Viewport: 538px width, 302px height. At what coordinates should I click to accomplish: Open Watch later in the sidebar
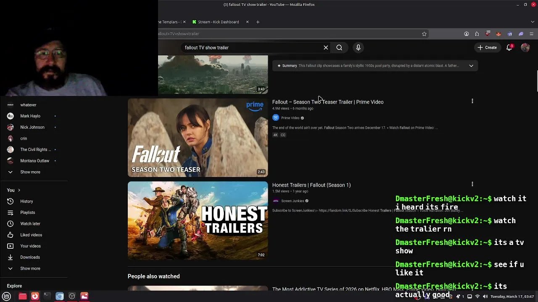click(x=30, y=224)
